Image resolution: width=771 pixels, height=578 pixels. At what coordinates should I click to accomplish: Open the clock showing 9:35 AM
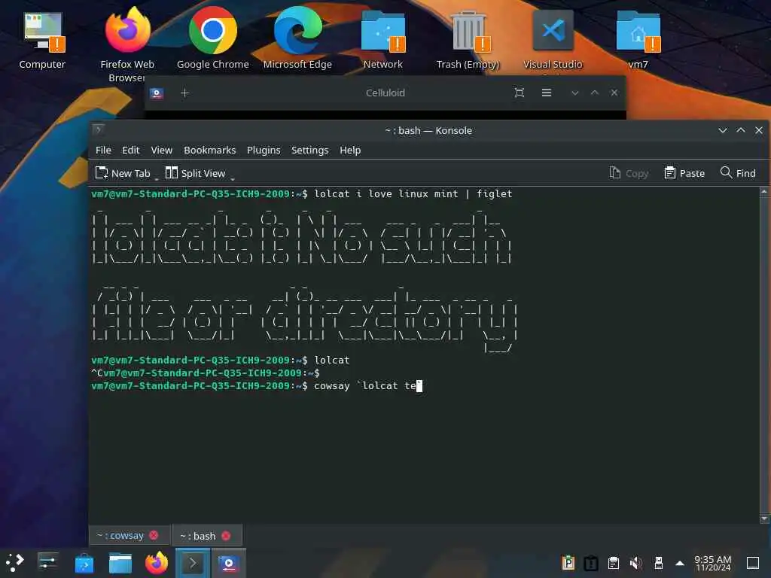[x=712, y=563]
